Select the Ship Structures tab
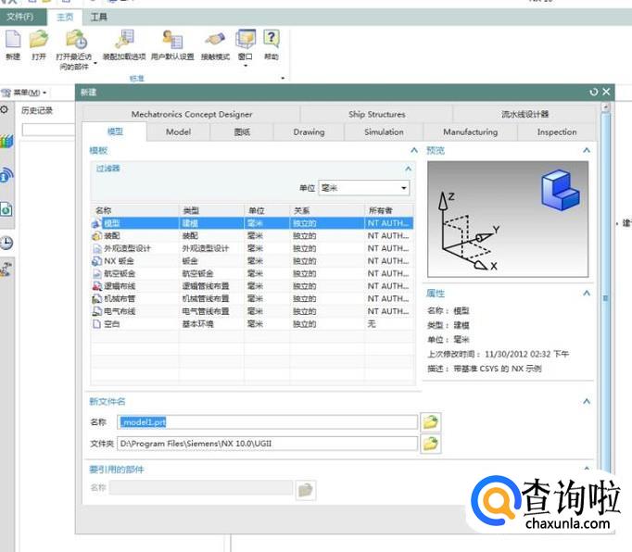 pos(377,114)
